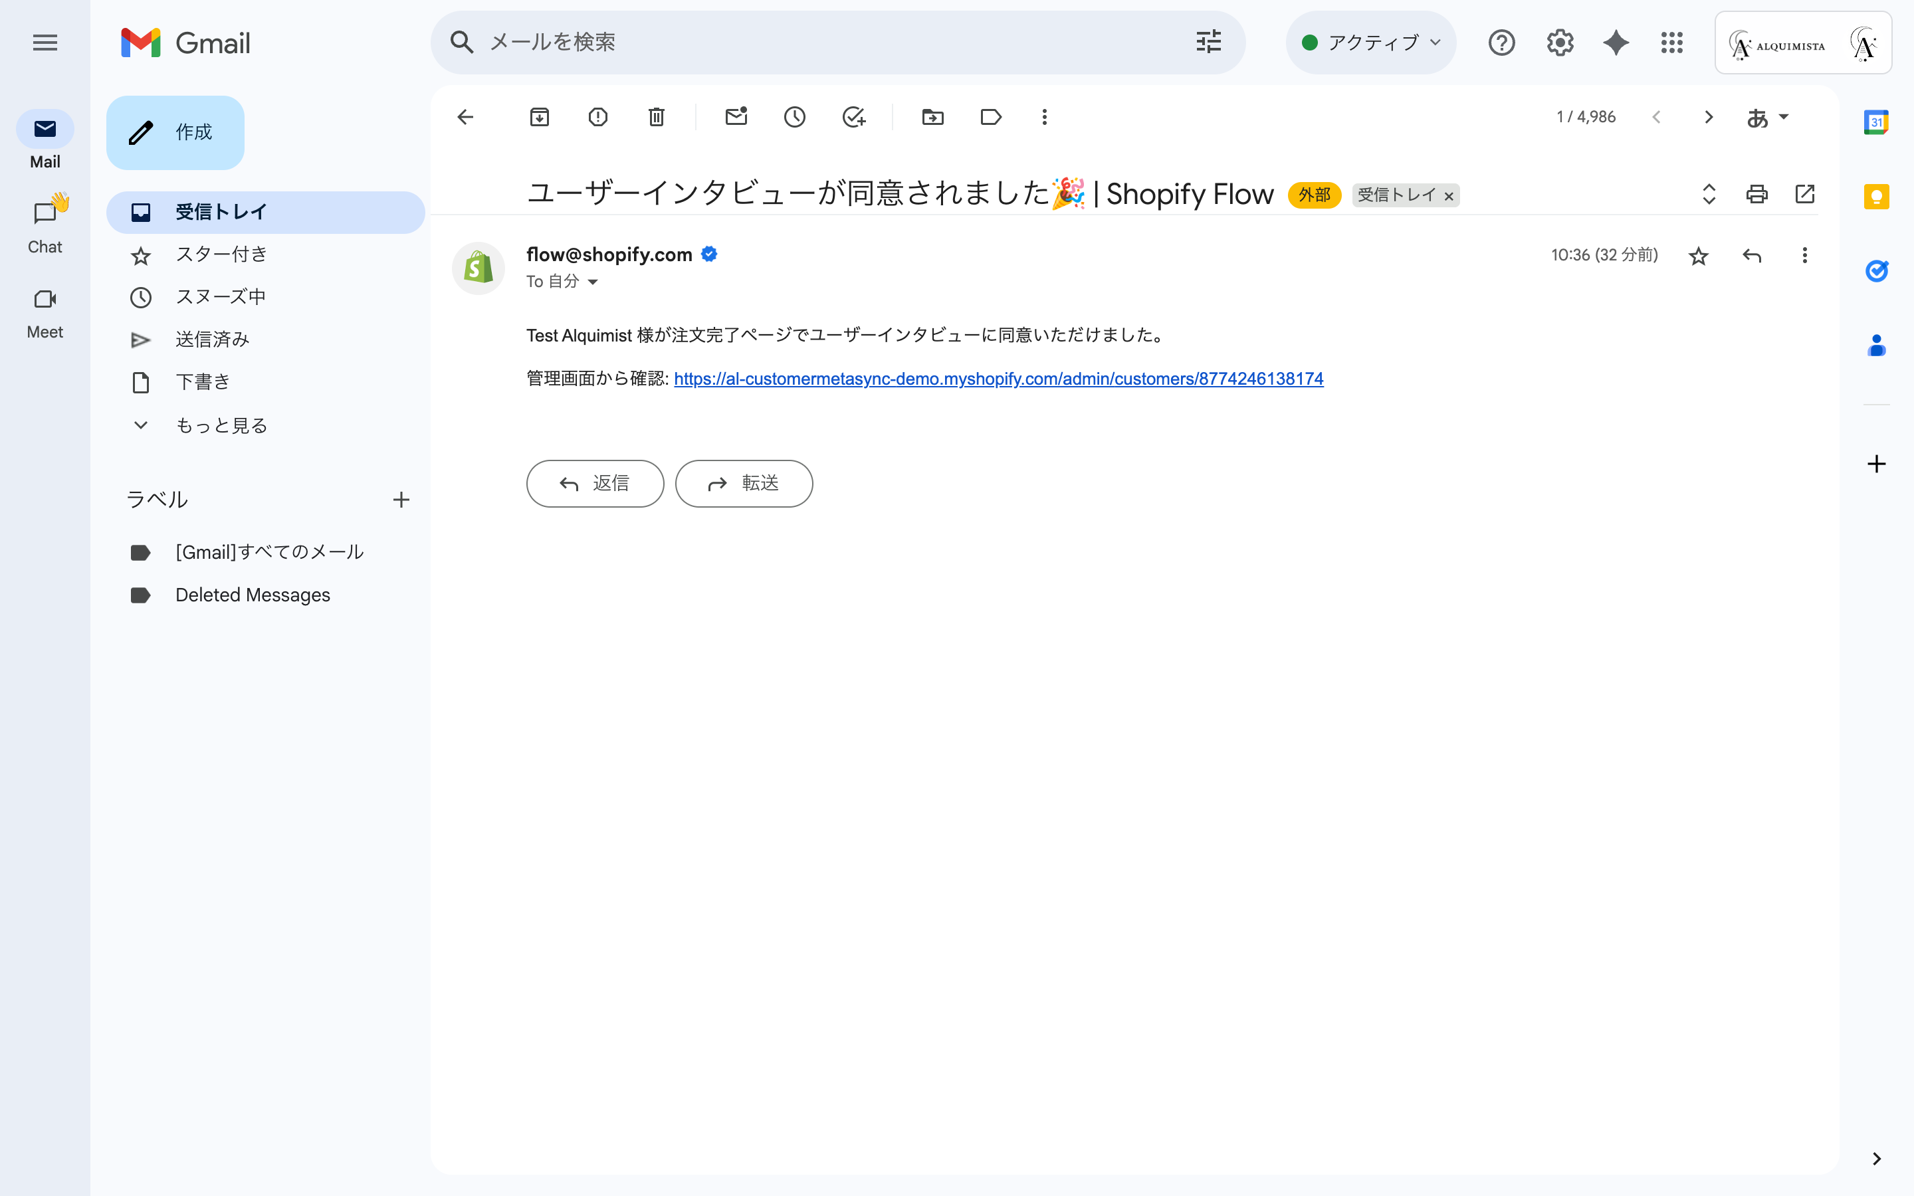Open more options in email toolbar
Viewport: 1914px width, 1196px height.
tap(1045, 117)
